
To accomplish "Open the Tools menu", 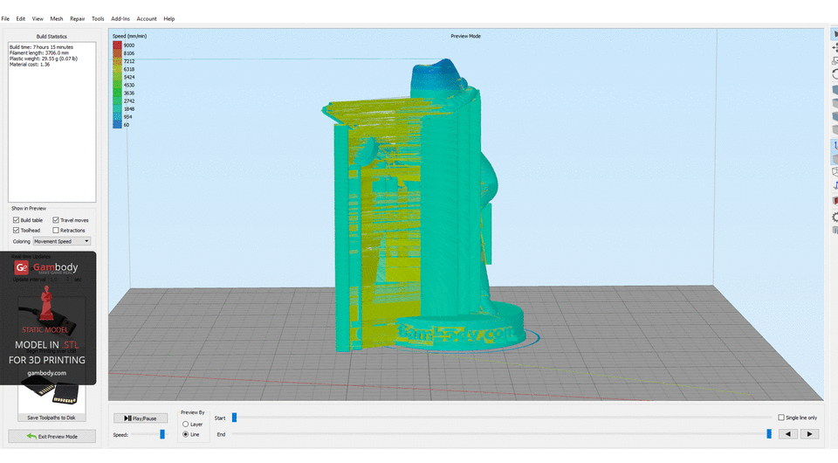I will pyautogui.click(x=98, y=18).
